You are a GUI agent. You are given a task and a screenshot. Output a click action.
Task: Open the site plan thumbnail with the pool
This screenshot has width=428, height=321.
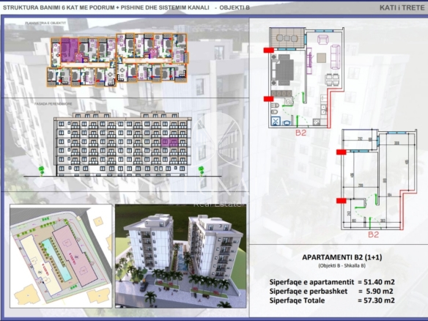point(61,256)
